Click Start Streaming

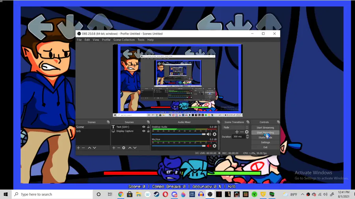265,128
